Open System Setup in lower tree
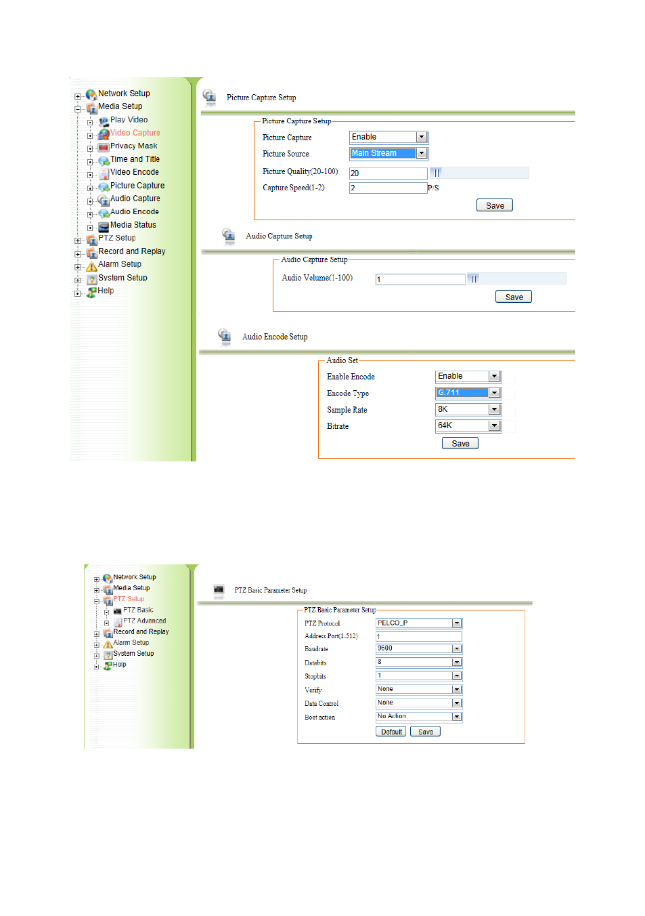Screen dimensions: 645x916 133,654
